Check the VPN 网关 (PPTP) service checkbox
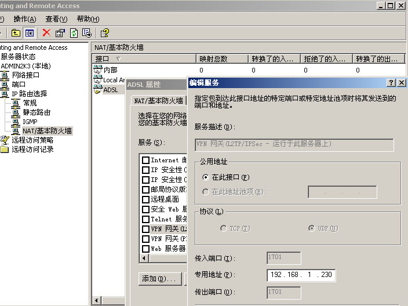This screenshot has width=408, height=306. (145, 239)
